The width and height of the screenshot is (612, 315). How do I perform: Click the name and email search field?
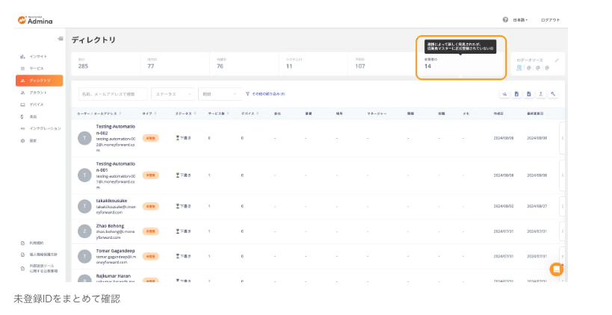point(113,94)
